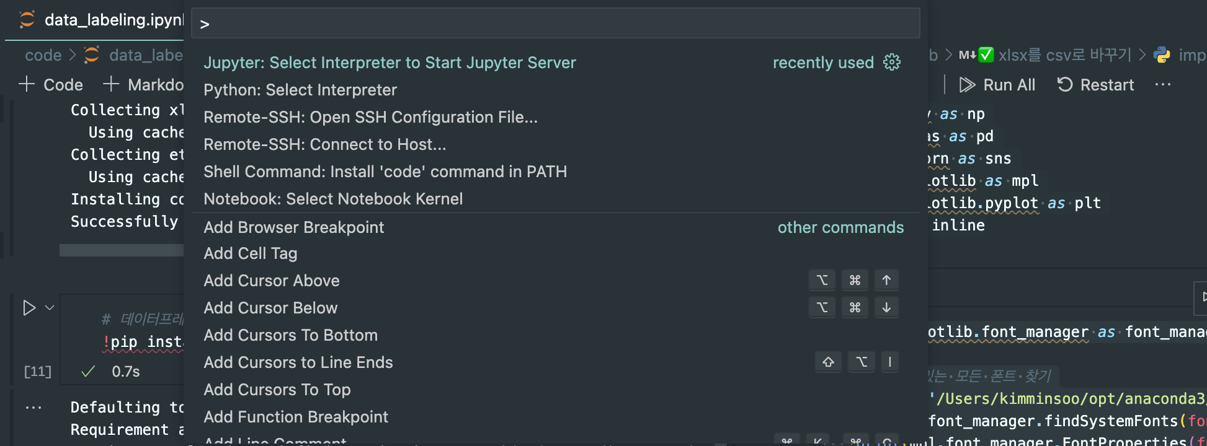Select Python: Select Interpreter command
The height and width of the screenshot is (446, 1207).
point(300,90)
